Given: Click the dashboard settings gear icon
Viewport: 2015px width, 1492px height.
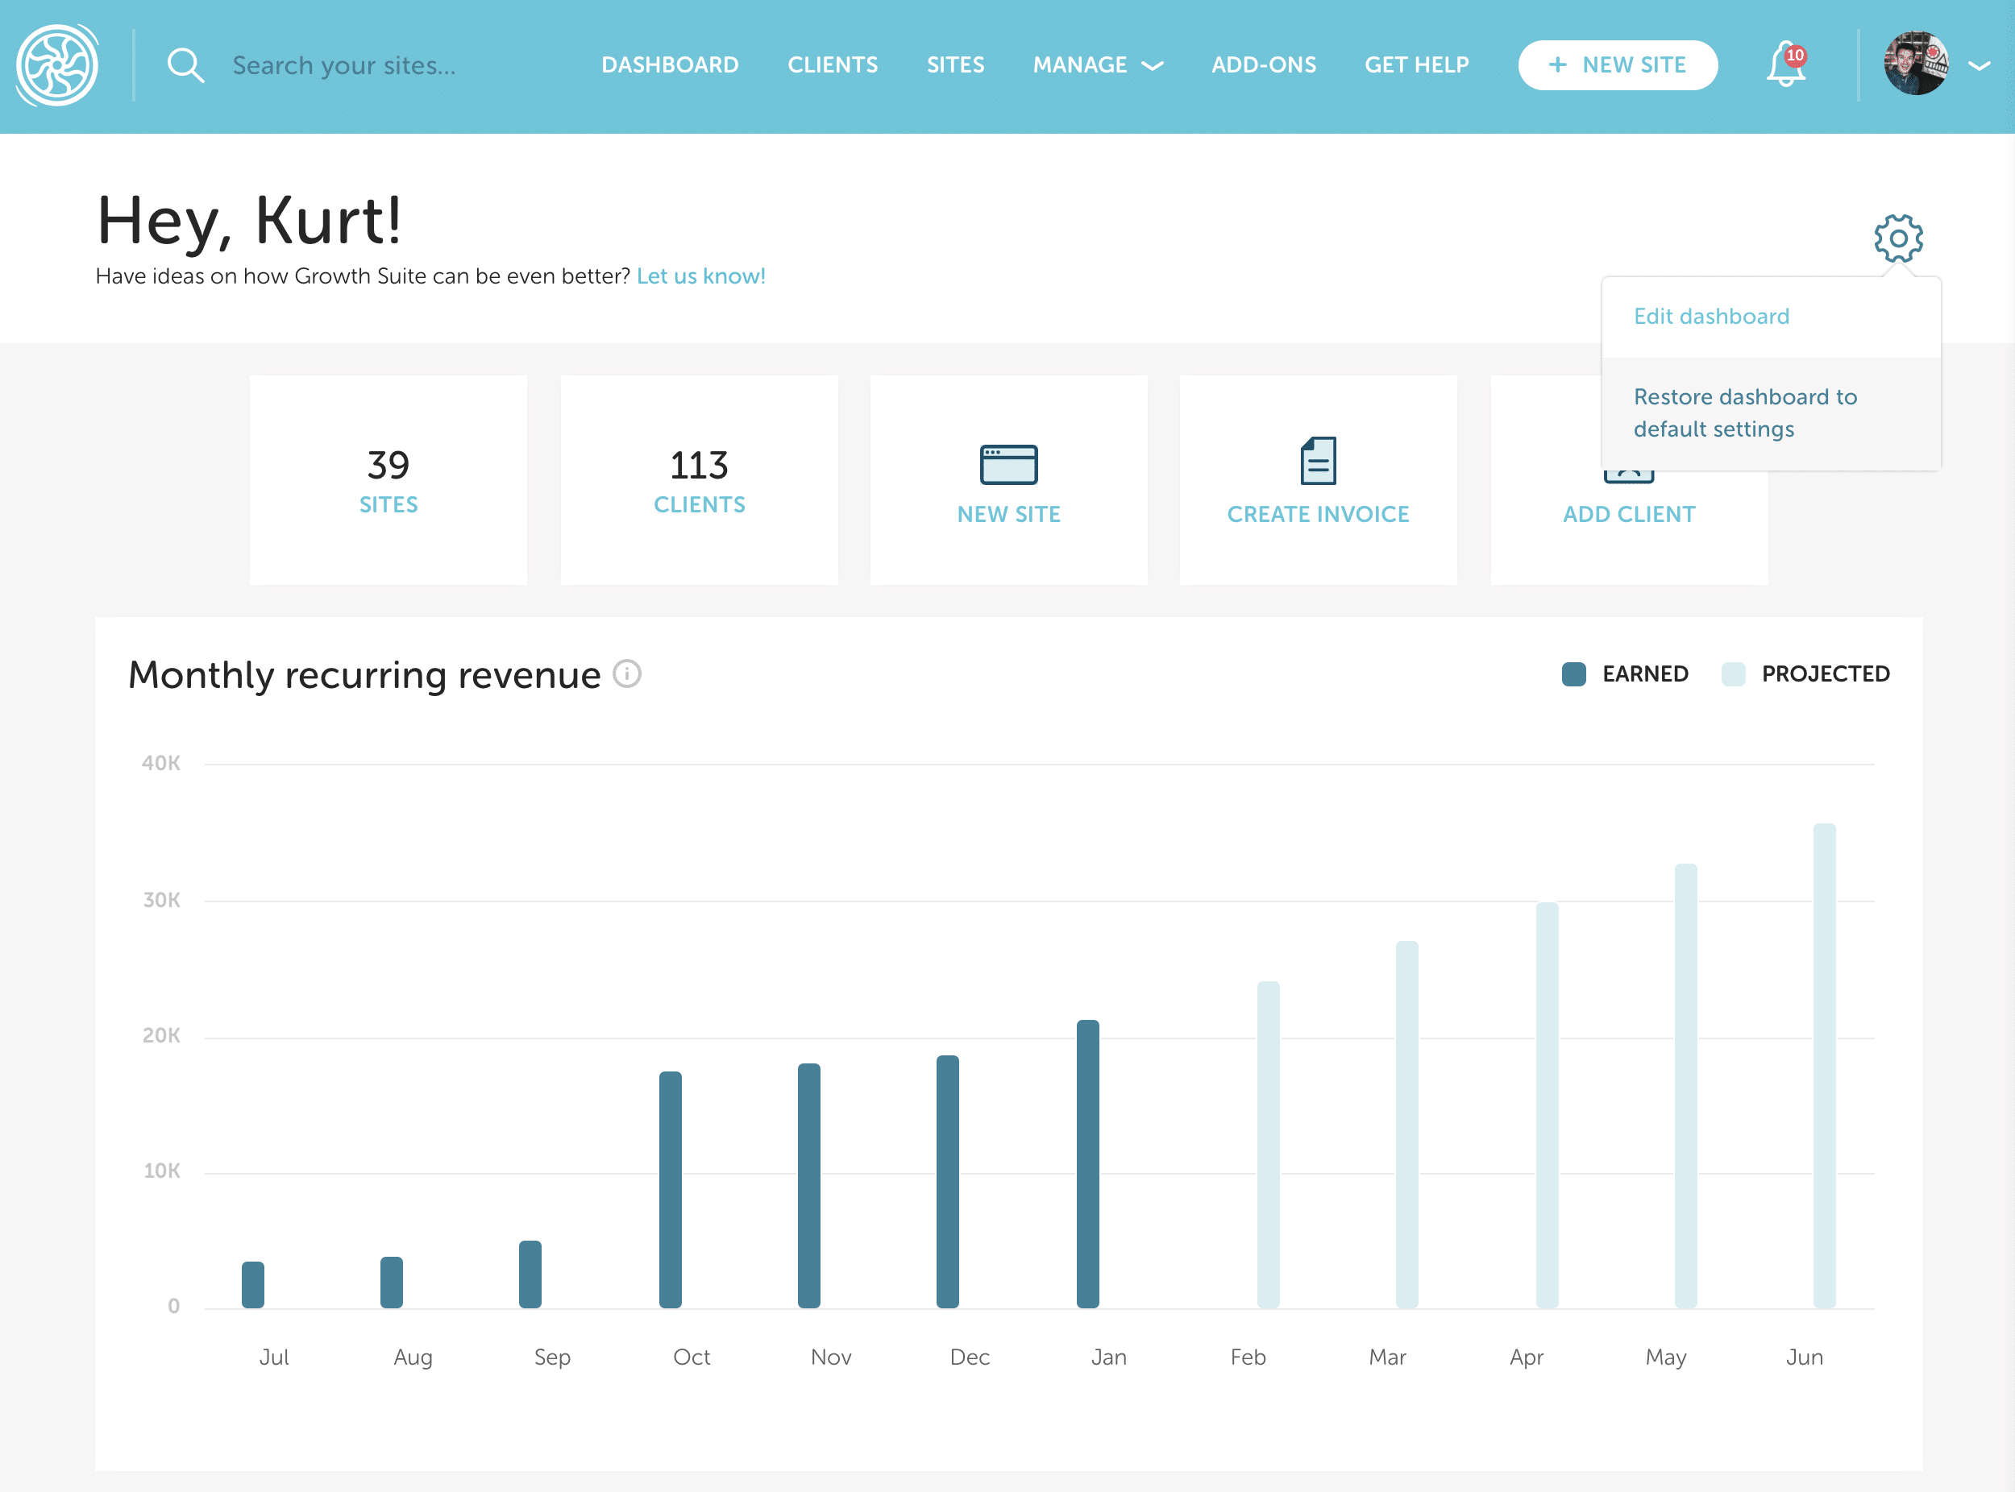Looking at the screenshot, I should point(1897,238).
